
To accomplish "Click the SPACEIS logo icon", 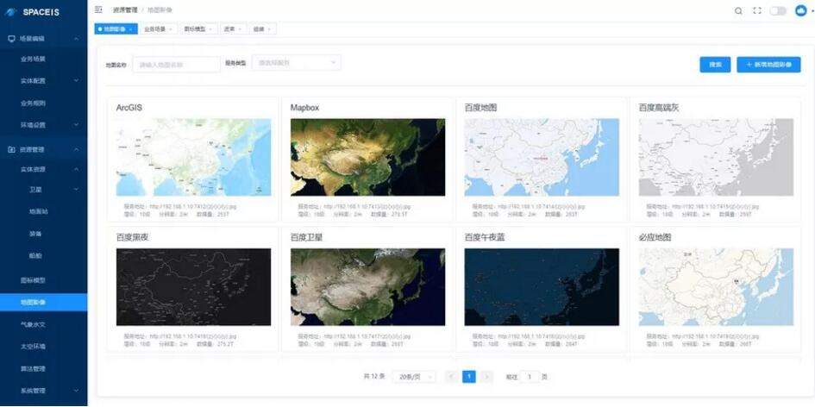I will coord(11,12).
